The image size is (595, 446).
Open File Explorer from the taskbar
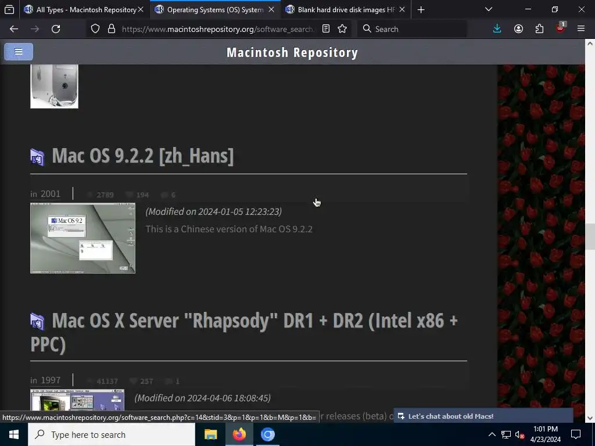coord(210,434)
